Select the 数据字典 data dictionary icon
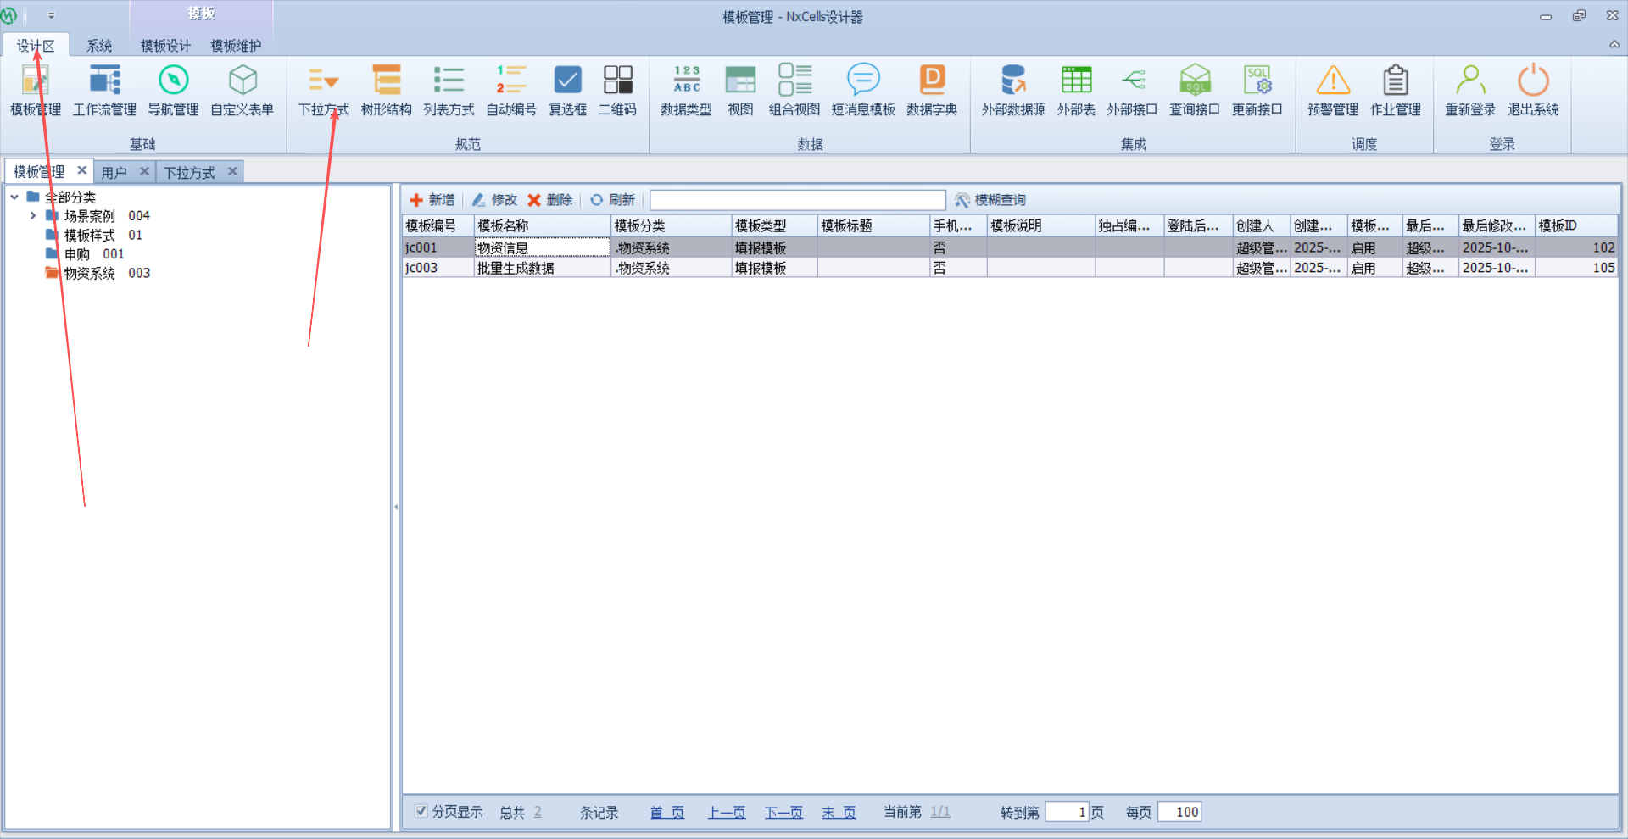 point(931,81)
